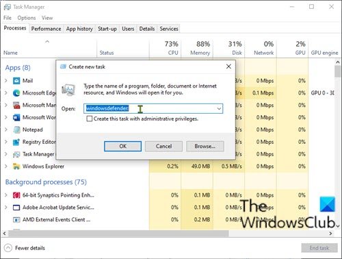Screen dimensions: 342x259
Task: Close the Create new task dialog
Action: [228, 66]
